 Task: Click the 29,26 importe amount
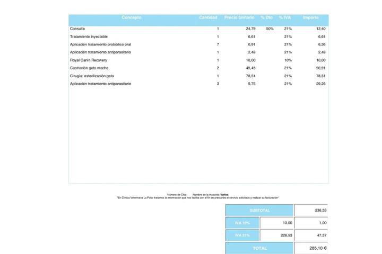coord(320,84)
